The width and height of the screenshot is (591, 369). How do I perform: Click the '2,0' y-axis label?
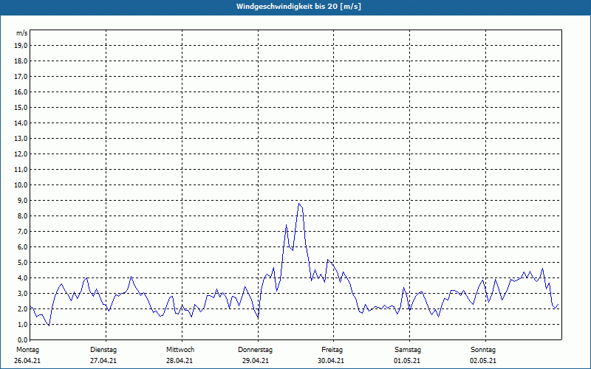pyautogui.click(x=23, y=309)
